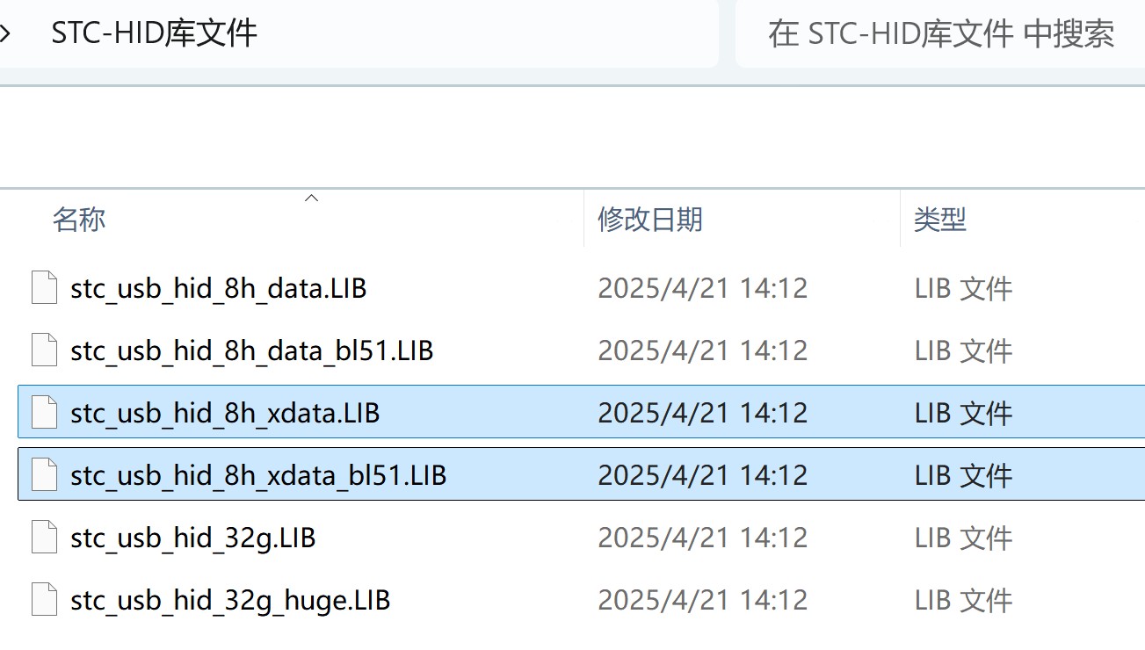Collapse sort arrow above the 名称 column
1145x650 pixels.
[310, 199]
